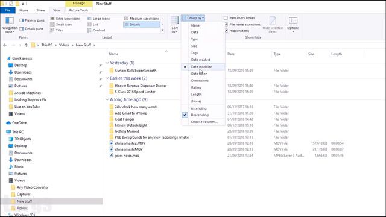Click Hide selected items
This screenshot has height=217, width=386.
coord(273,25)
